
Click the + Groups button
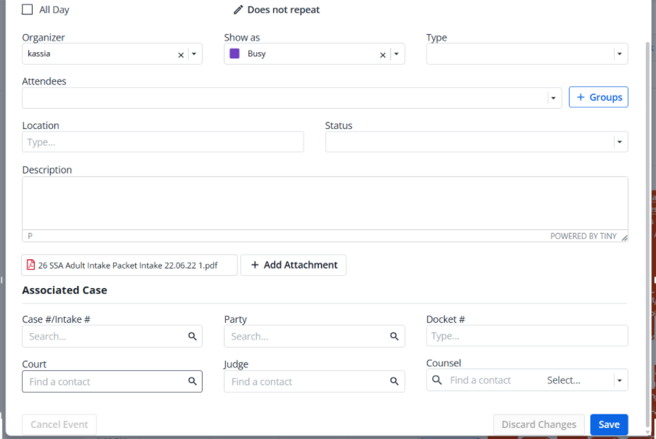pyautogui.click(x=598, y=97)
